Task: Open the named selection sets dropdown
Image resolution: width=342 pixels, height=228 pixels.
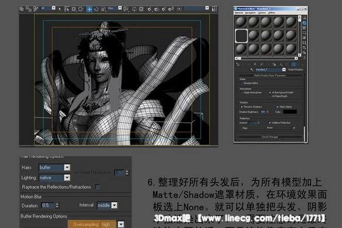Action: coord(207,8)
